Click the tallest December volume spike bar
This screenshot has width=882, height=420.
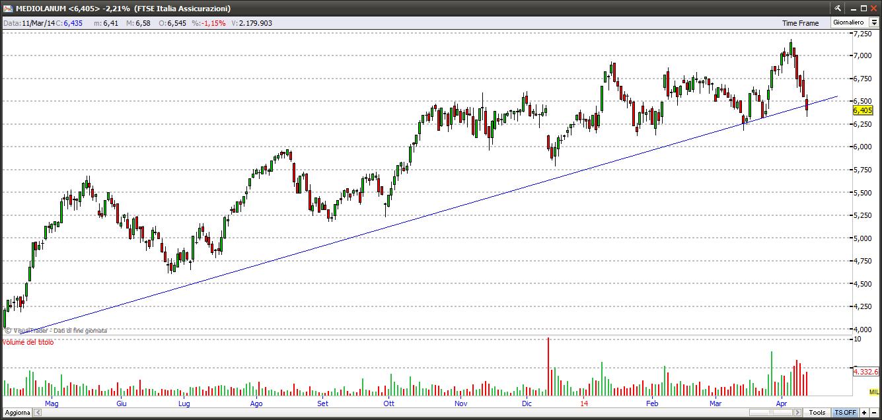[x=548, y=367]
